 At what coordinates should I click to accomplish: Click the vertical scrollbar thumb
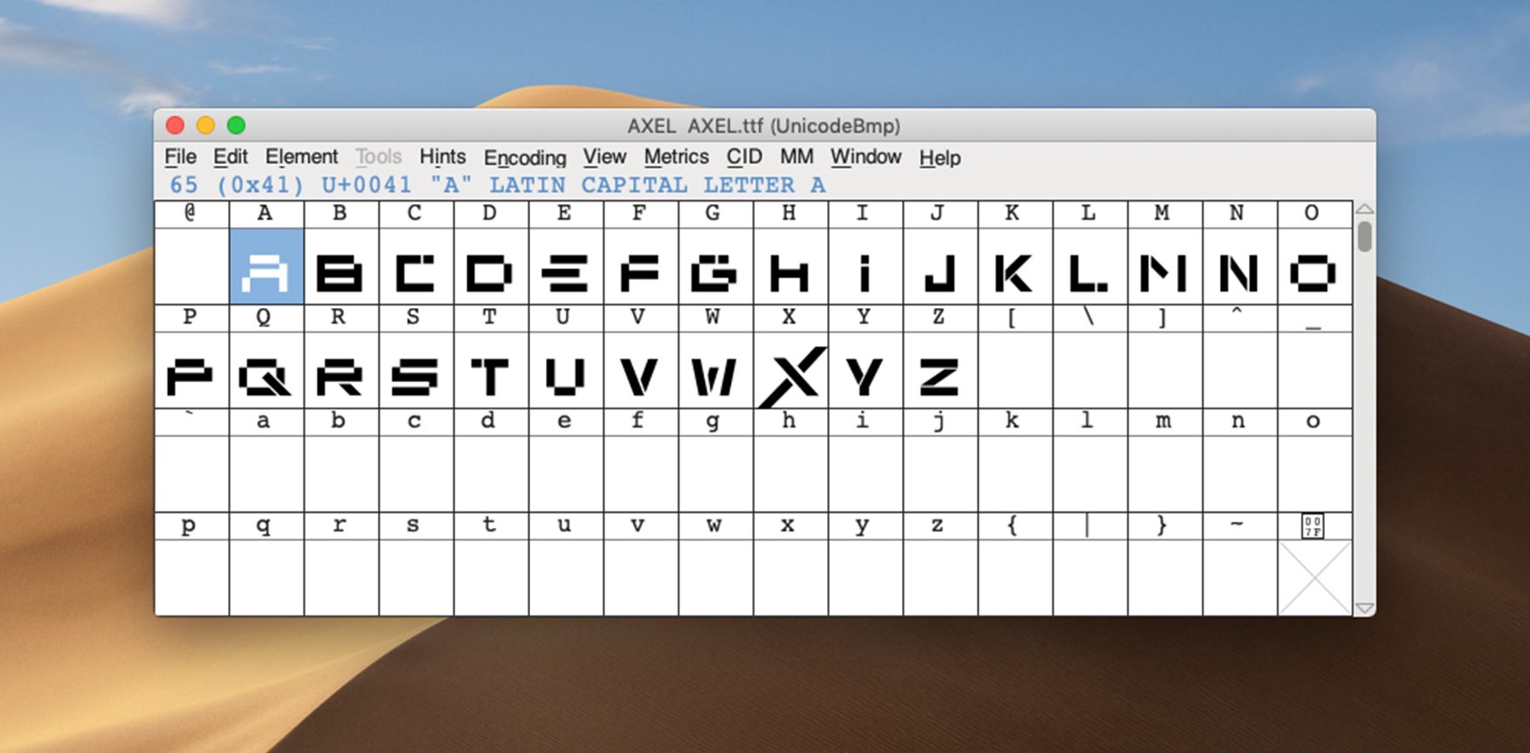pyautogui.click(x=1364, y=236)
